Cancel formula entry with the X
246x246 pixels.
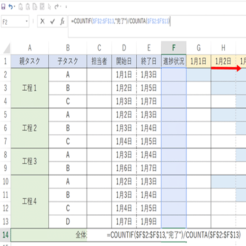coord(43,21)
